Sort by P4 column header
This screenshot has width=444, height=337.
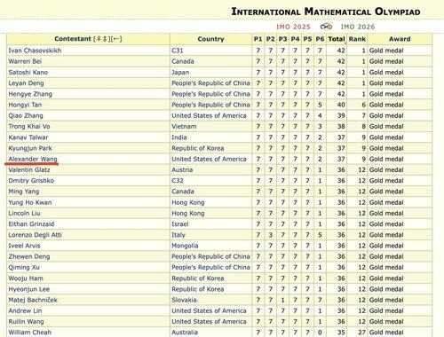click(295, 39)
